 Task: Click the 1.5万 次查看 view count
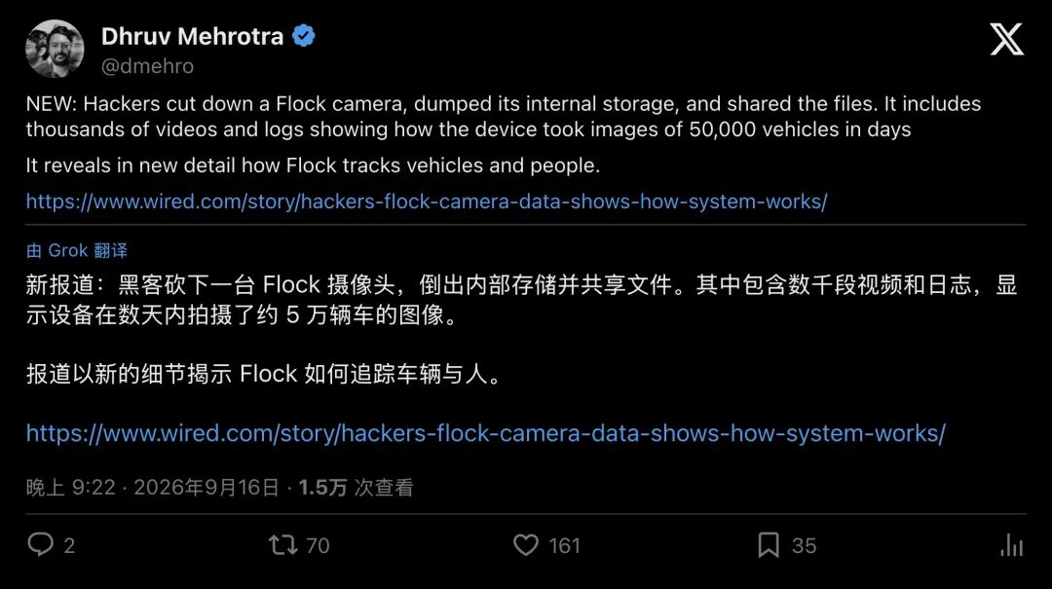(x=356, y=487)
